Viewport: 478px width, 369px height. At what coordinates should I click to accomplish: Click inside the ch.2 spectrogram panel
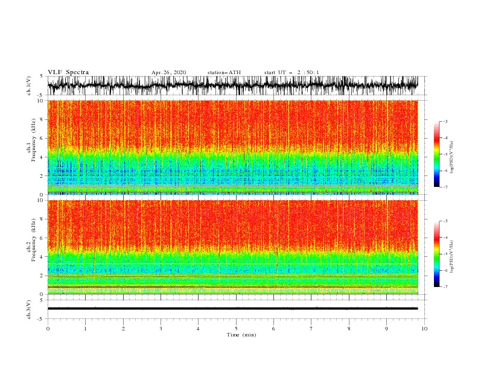click(x=232, y=247)
